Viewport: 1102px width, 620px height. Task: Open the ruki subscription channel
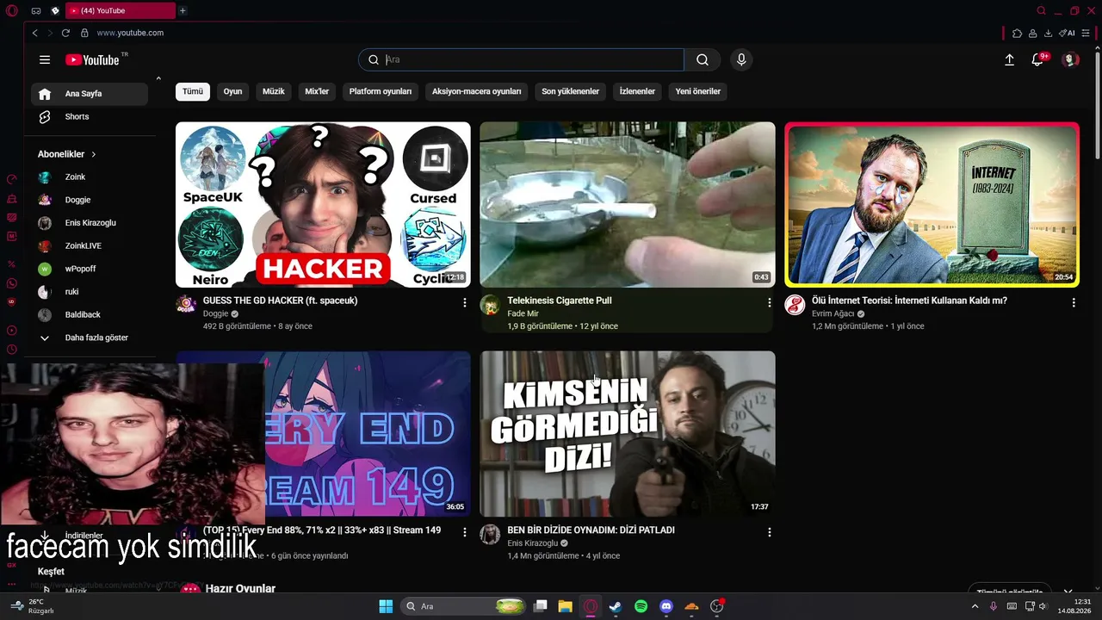click(90, 292)
